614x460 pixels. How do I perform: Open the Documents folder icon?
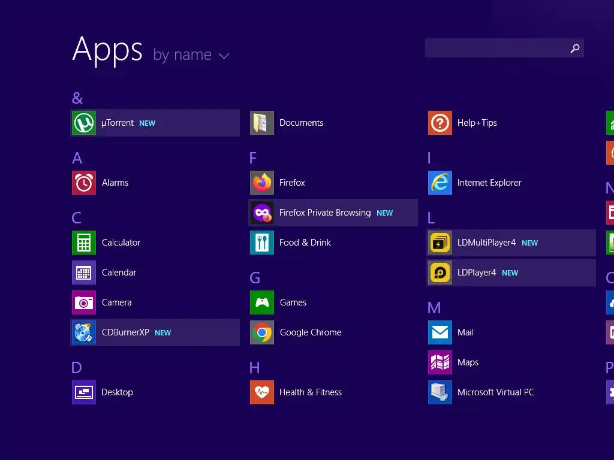pos(262,123)
